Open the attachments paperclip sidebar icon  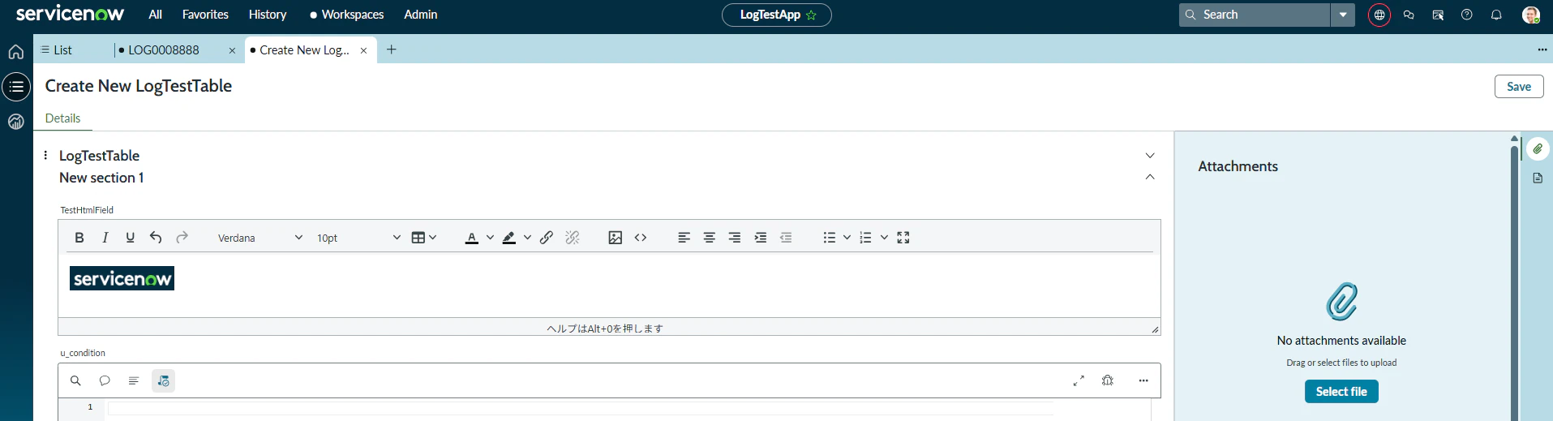coord(1538,149)
